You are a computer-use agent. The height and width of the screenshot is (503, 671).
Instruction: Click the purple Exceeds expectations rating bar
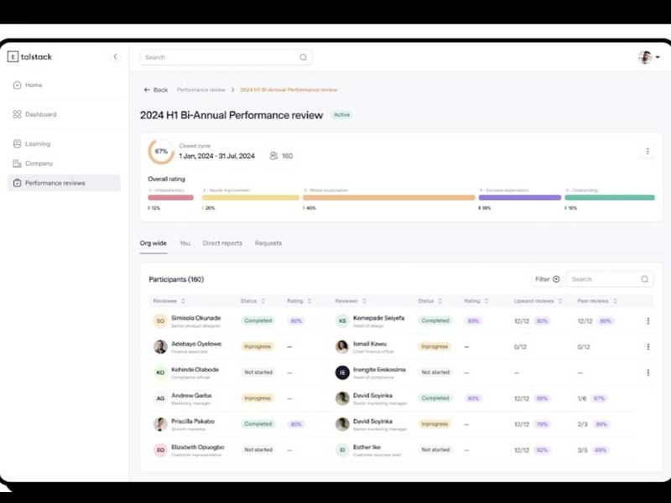pyautogui.click(x=519, y=198)
